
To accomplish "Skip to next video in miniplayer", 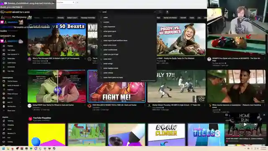I will [x=256, y=125].
